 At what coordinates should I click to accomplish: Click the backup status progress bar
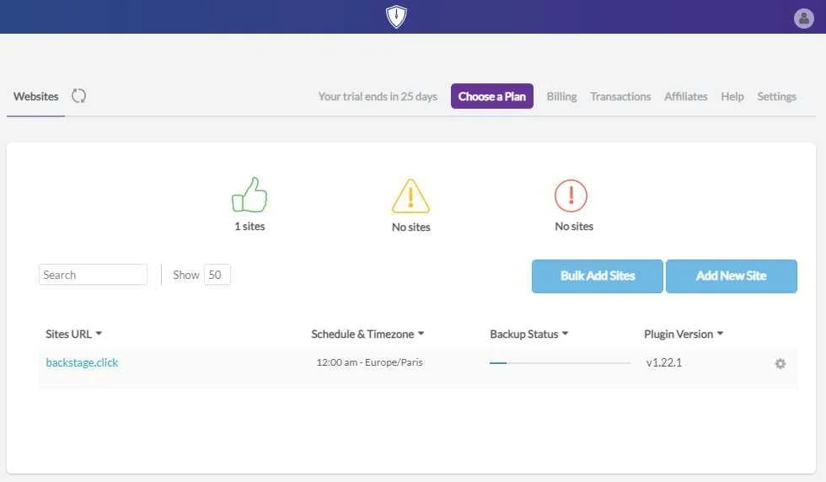[x=560, y=363]
